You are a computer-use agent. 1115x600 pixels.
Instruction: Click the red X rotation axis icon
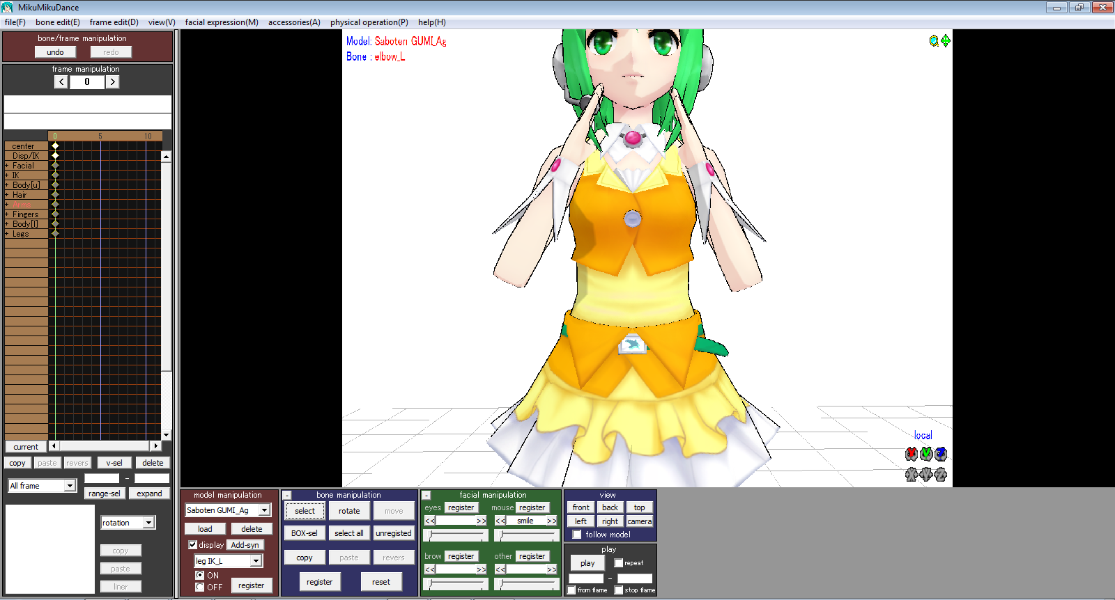tap(912, 454)
